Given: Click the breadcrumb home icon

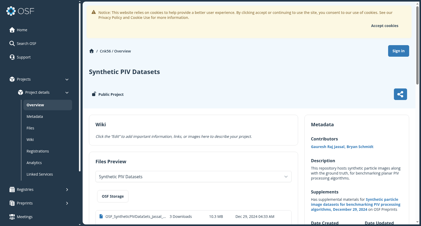Looking at the screenshot, I should click(x=92, y=51).
